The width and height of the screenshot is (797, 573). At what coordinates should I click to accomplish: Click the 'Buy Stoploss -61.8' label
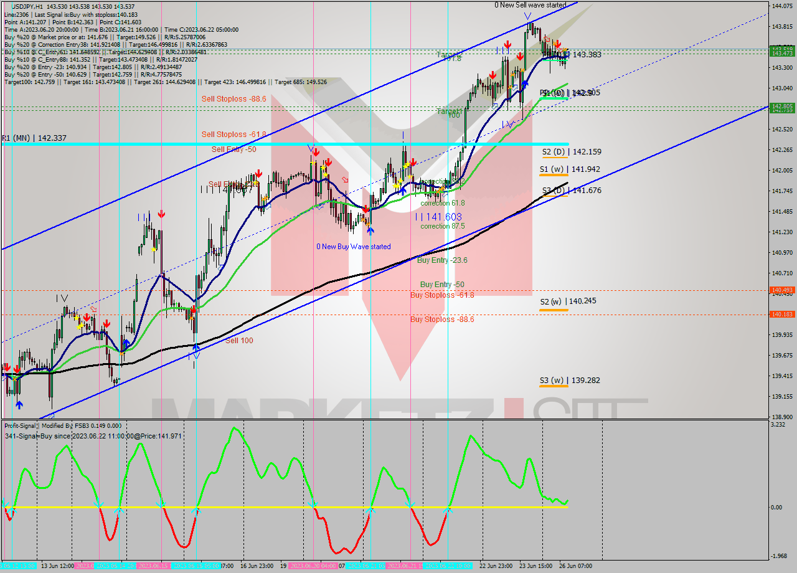[x=442, y=295]
